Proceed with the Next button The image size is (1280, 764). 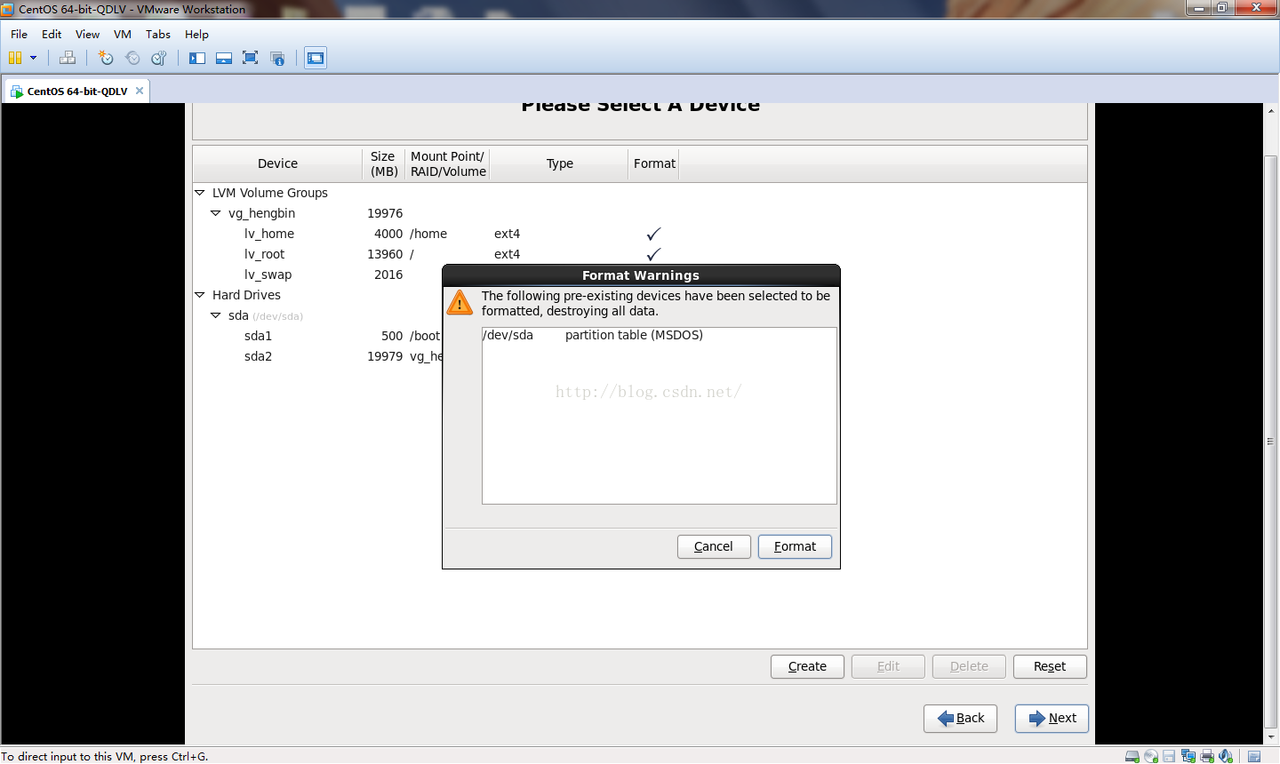point(1052,718)
